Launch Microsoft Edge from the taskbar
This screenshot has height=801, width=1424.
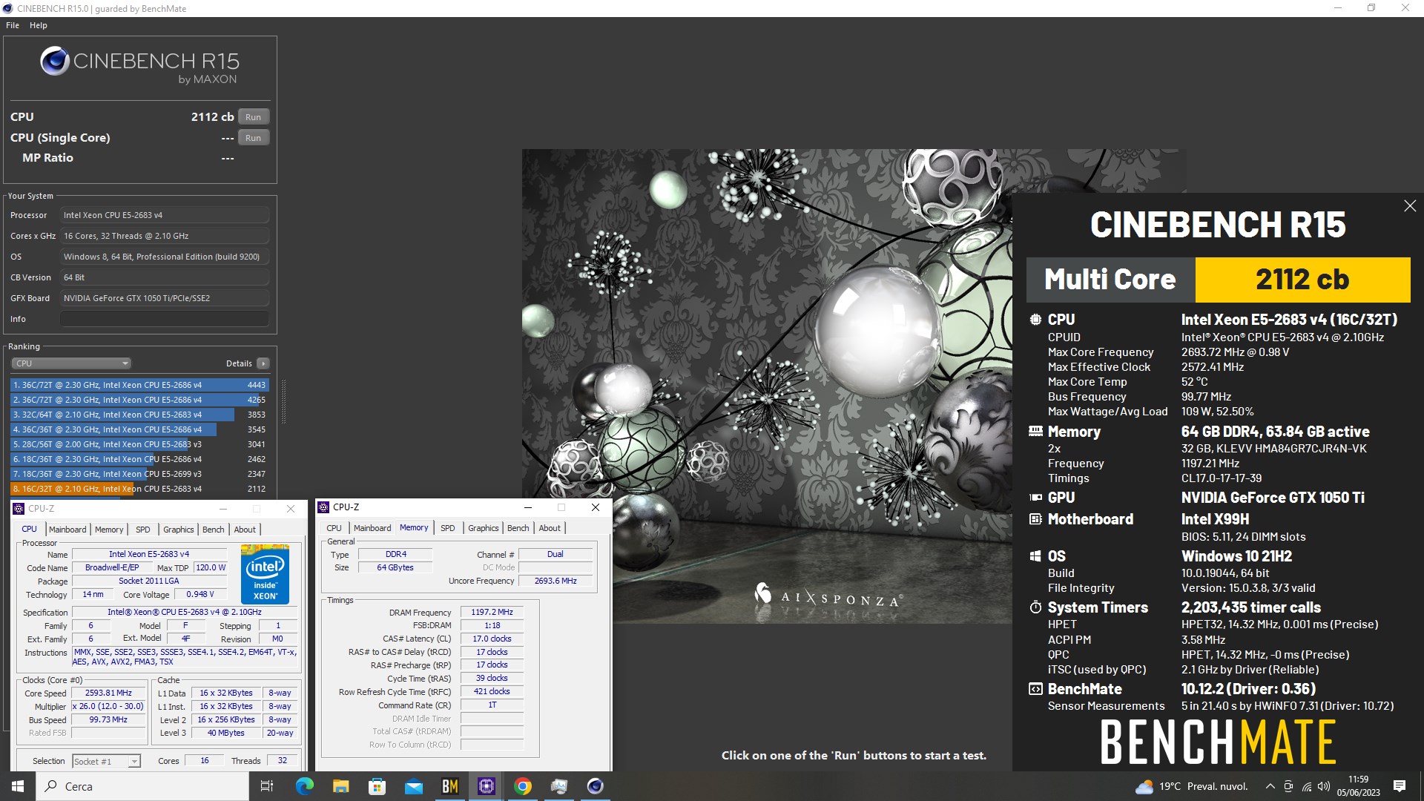click(x=305, y=786)
